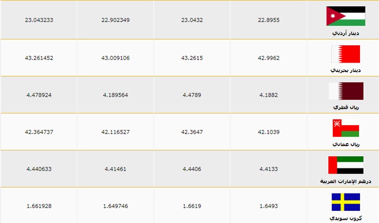
Task: Click the Bahraini flag icon
Action: [x=345, y=54]
